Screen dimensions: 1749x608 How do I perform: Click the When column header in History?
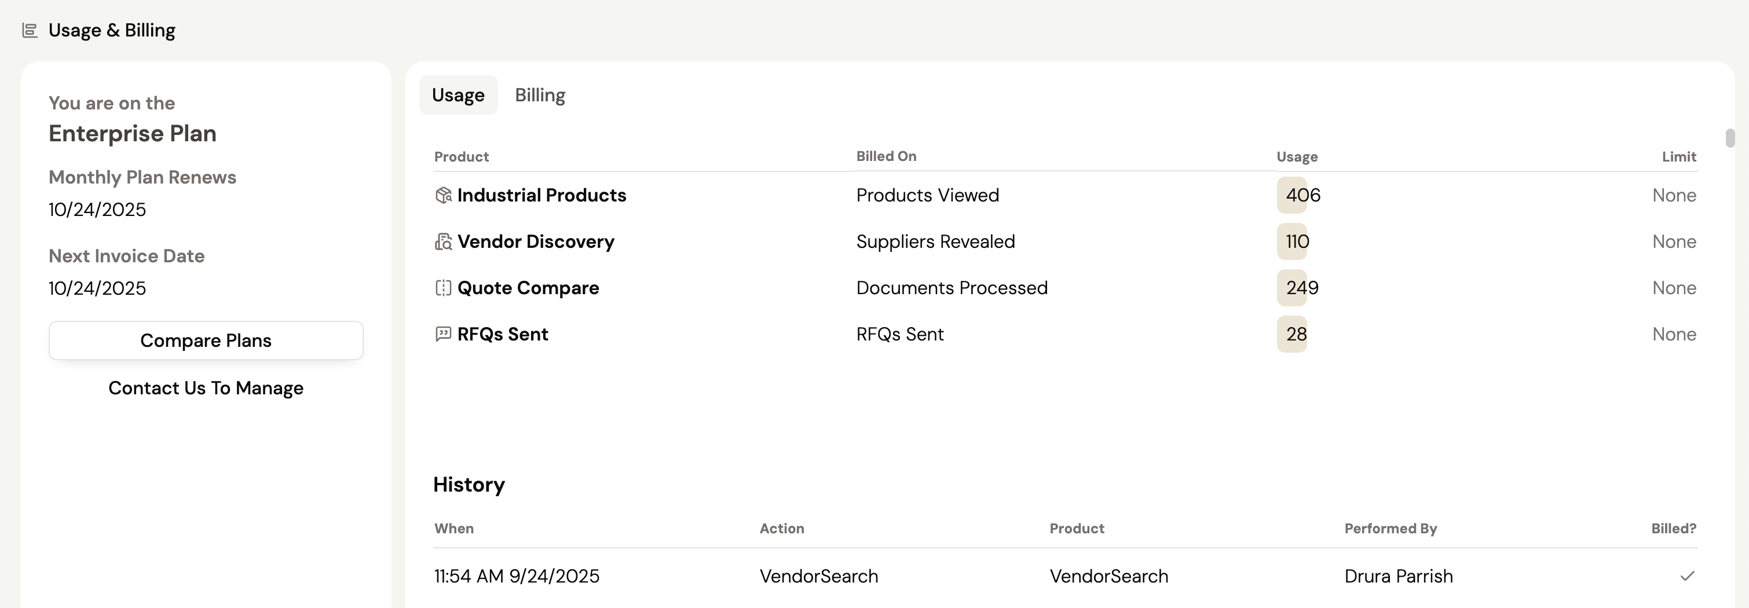tap(453, 529)
